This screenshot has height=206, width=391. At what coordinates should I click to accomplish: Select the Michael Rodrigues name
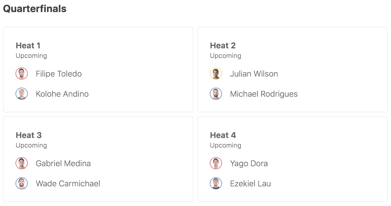point(264,94)
